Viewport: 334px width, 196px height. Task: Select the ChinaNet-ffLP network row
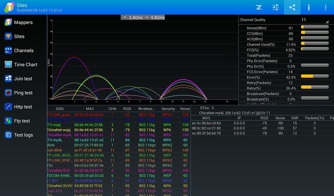coord(119,171)
